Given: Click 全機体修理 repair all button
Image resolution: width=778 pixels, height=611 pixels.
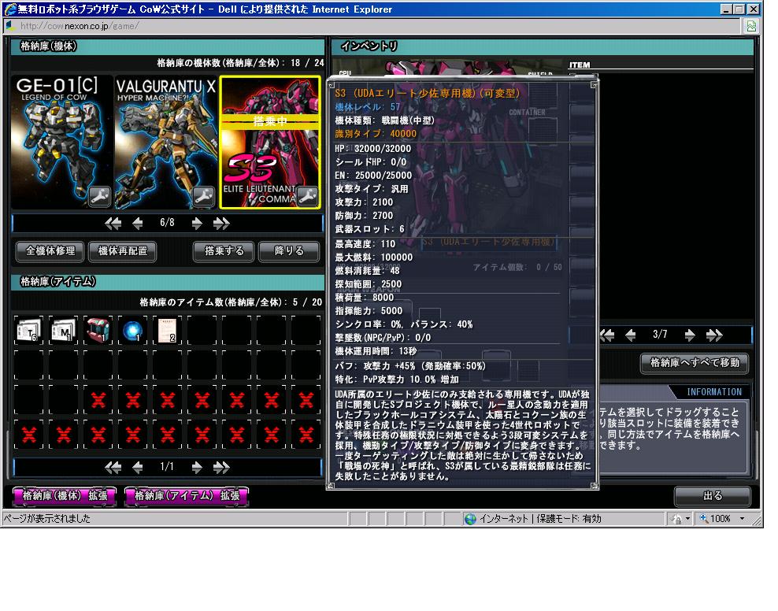Looking at the screenshot, I should pos(50,251).
